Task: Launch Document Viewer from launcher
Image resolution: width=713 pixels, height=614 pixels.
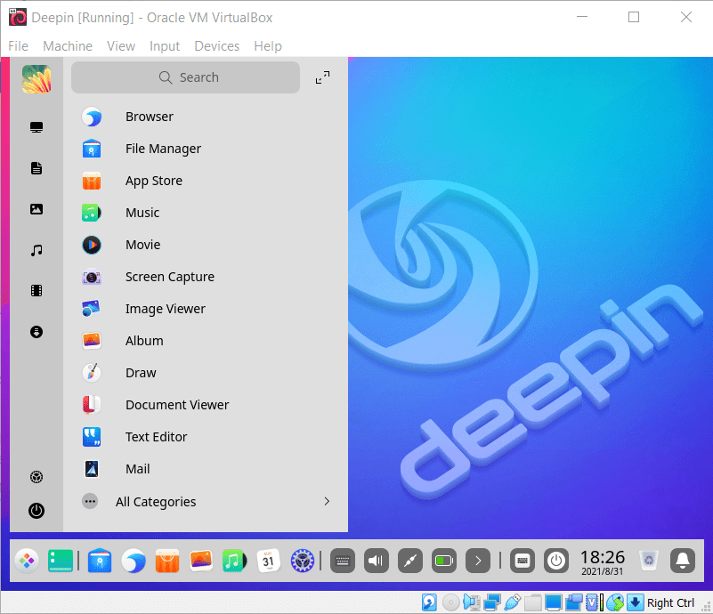Action: pyautogui.click(x=205, y=405)
